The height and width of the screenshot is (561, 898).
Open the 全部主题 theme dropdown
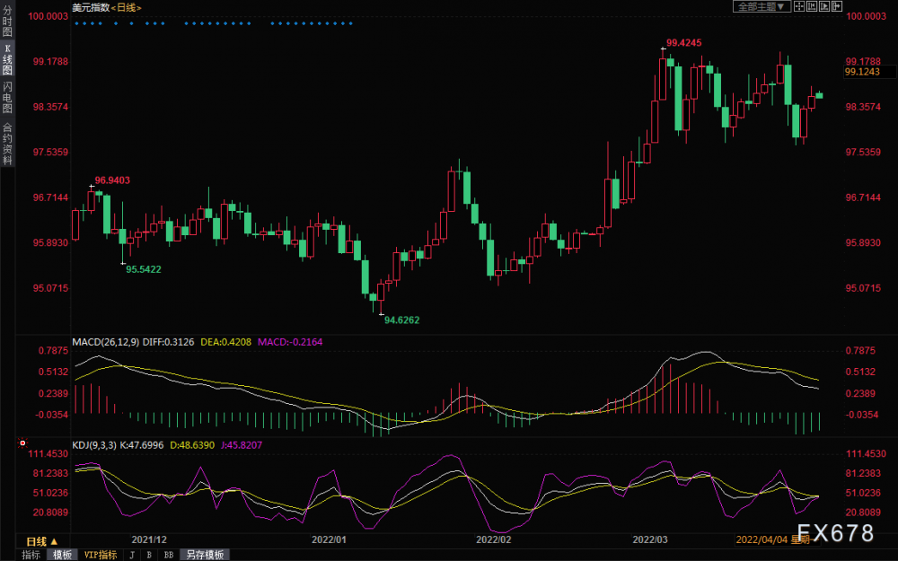point(762,6)
